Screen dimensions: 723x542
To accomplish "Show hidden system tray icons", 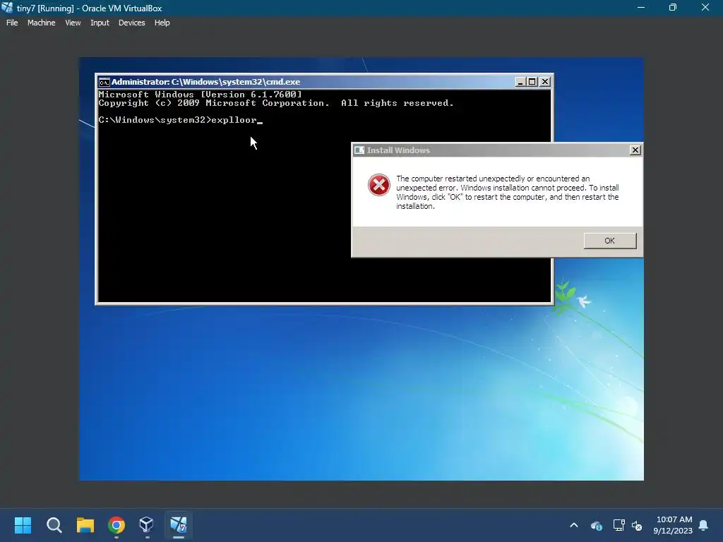I will point(574,525).
